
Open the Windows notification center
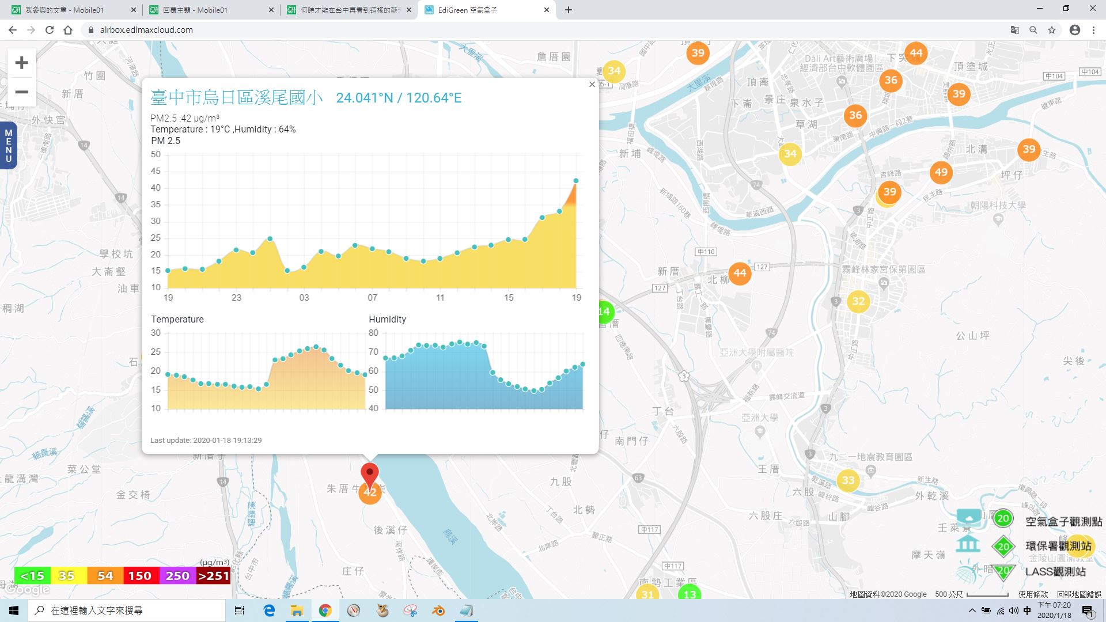[1088, 611]
